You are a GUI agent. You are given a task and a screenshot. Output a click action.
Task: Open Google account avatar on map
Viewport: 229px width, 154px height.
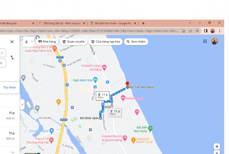[214, 41]
